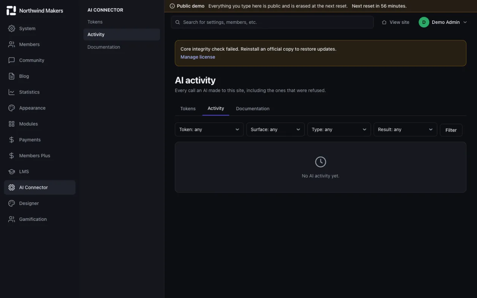Click the Designer palette icon
Image resolution: width=477 pixels, height=298 pixels.
pyautogui.click(x=12, y=203)
